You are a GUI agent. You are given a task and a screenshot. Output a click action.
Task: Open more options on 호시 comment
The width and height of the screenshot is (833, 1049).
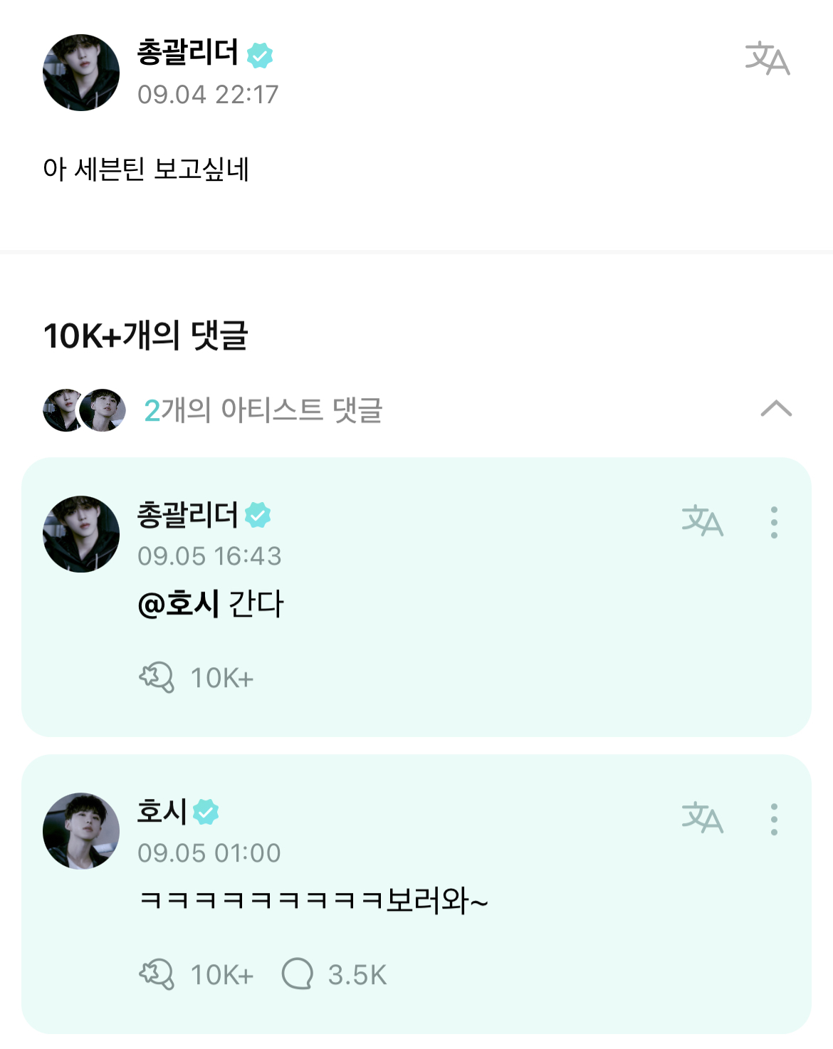(x=774, y=820)
